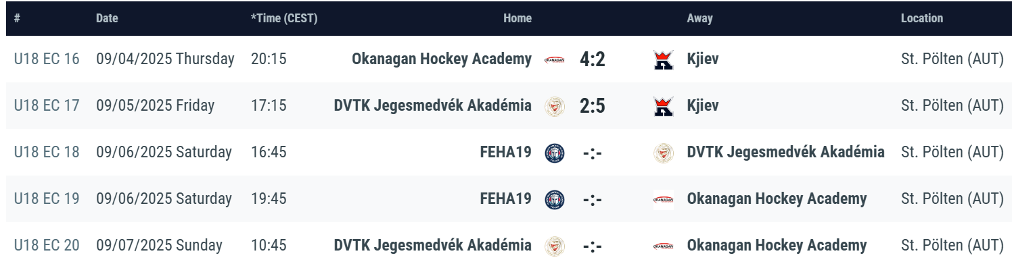Click DVTK home logo in EC 20 row
The height and width of the screenshot is (262, 1012).
point(555,246)
